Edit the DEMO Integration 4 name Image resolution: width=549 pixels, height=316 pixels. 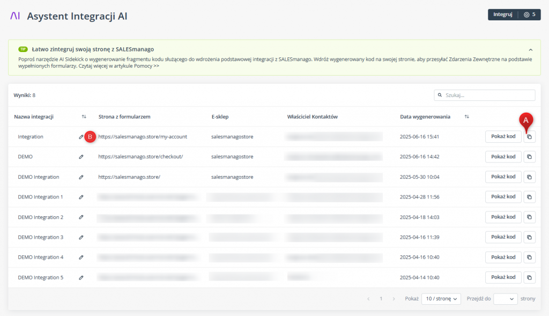click(x=81, y=258)
